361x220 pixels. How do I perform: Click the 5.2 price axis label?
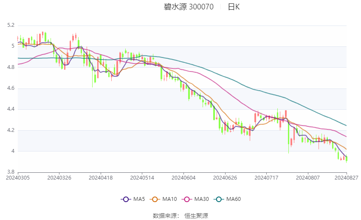click(x=11, y=26)
